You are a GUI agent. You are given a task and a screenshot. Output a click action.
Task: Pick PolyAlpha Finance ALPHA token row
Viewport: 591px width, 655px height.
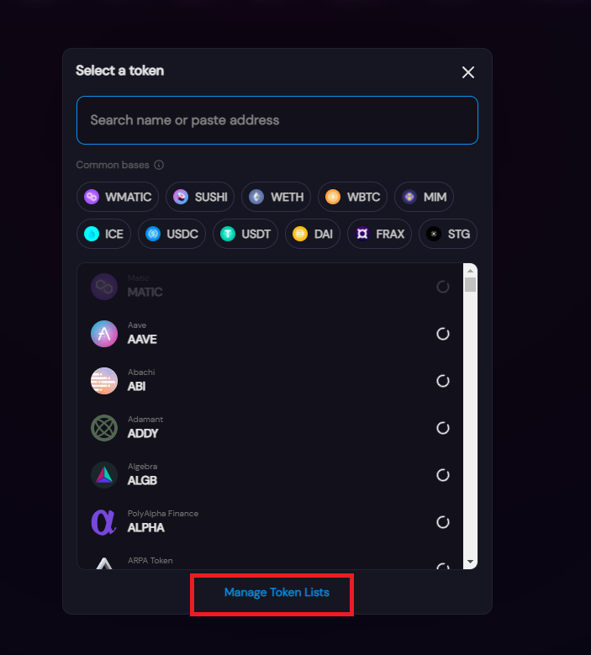[x=270, y=522]
